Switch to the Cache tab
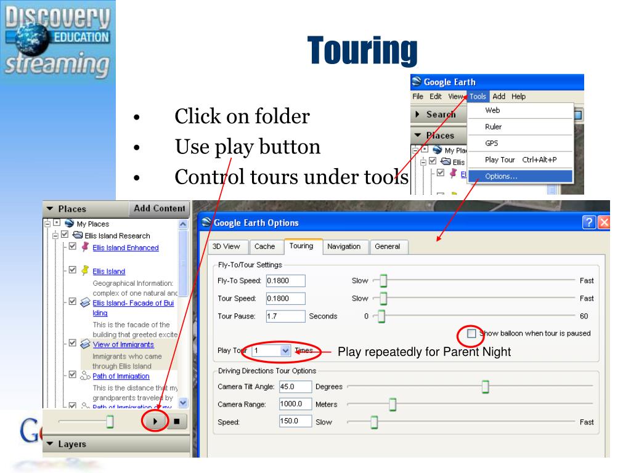This screenshot has height=473, width=631. coord(265,246)
